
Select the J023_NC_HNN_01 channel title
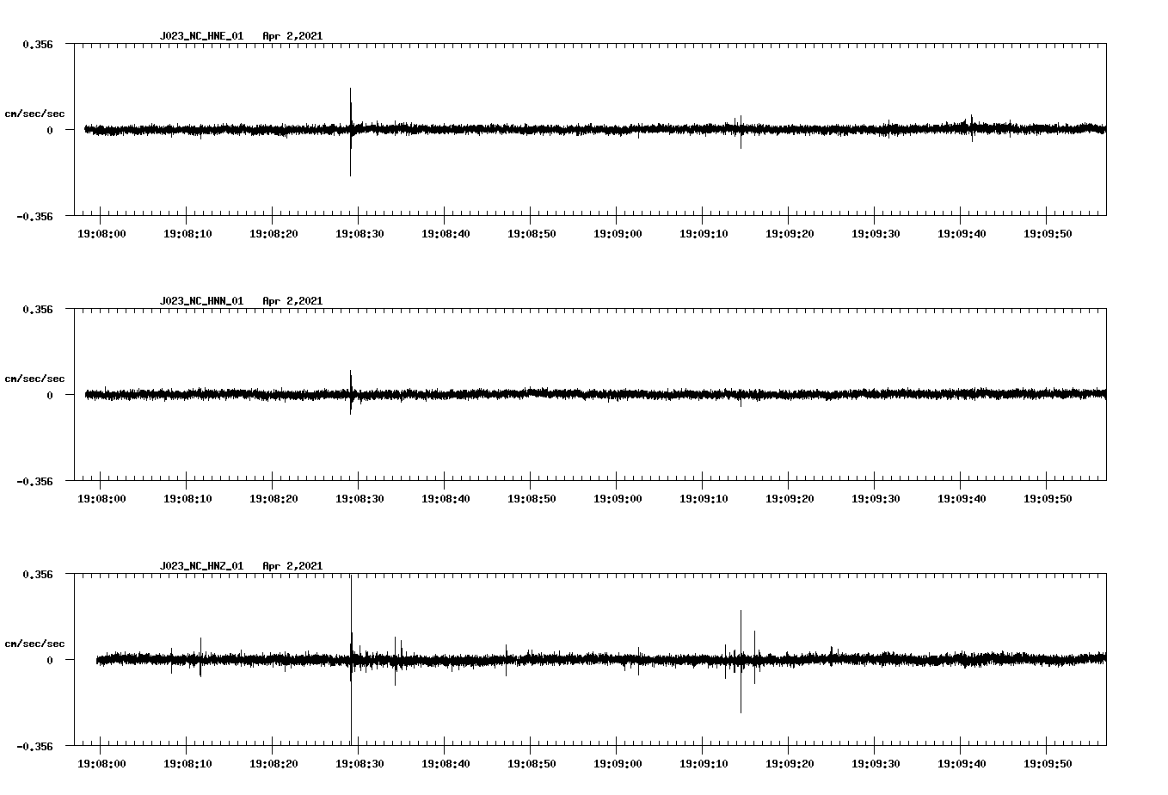tap(200, 301)
